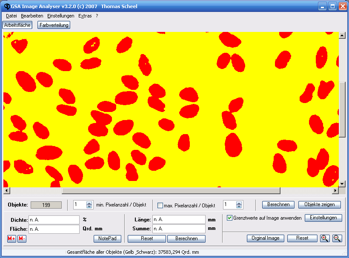Viewport: 349px width, 258px height.
Task: Click the Summe input field
Action: (179, 229)
